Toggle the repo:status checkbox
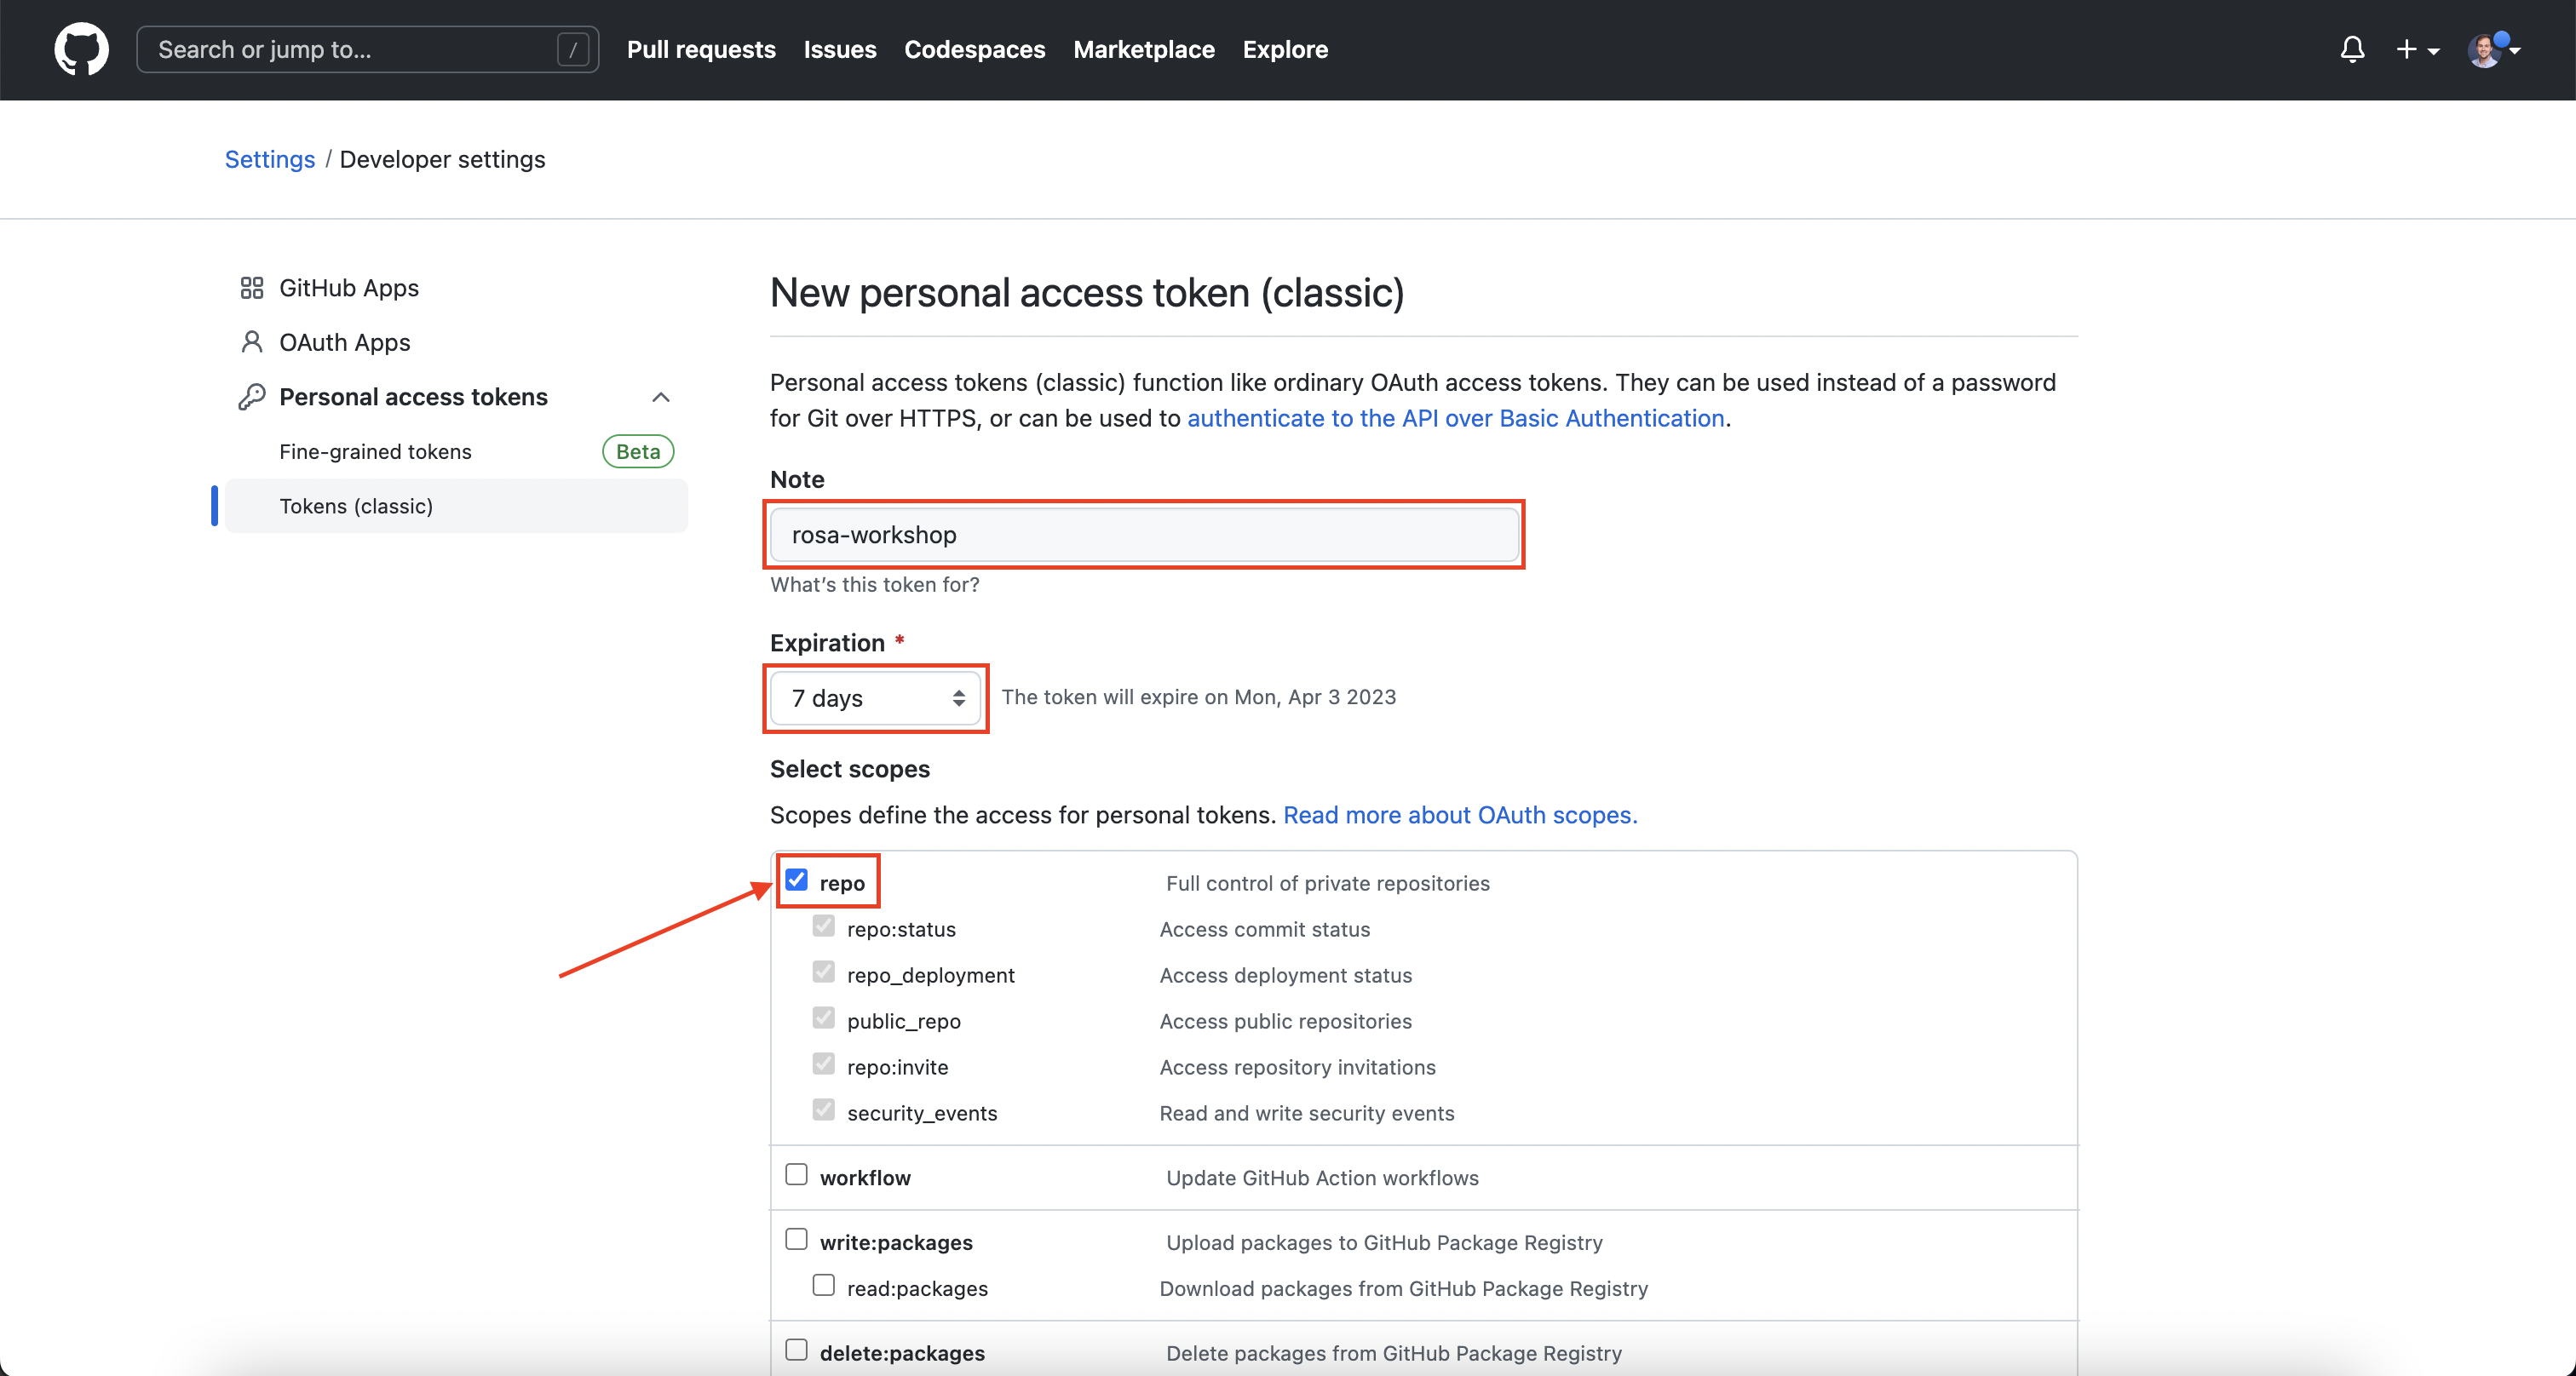This screenshot has height=1376, width=2576. [823, 926]
